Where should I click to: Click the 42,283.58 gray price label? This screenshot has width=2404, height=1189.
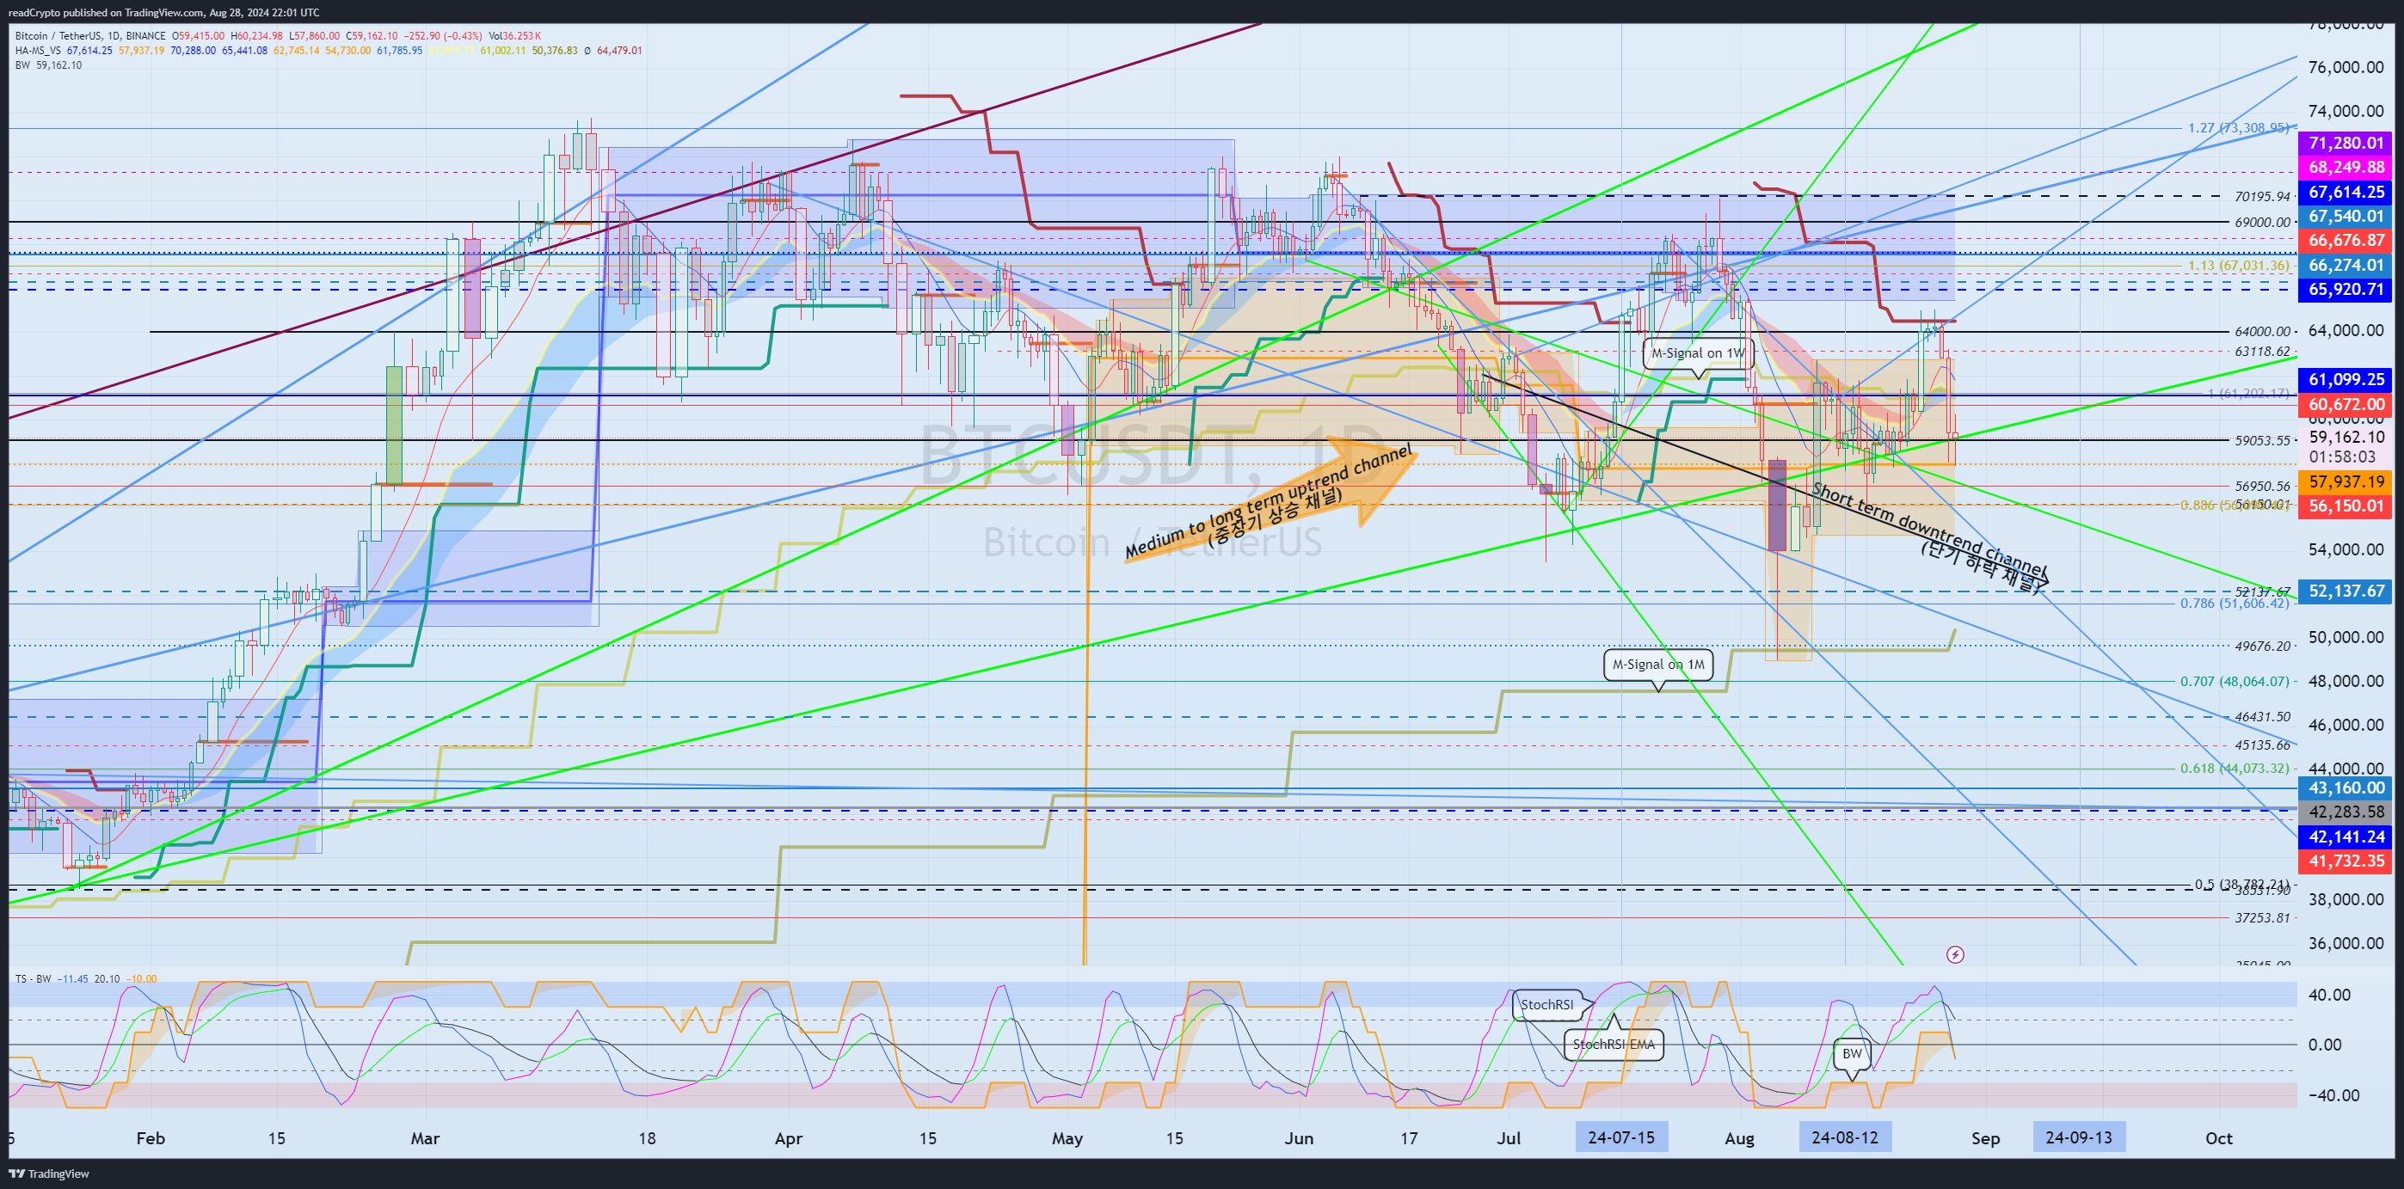(2346, 812)
